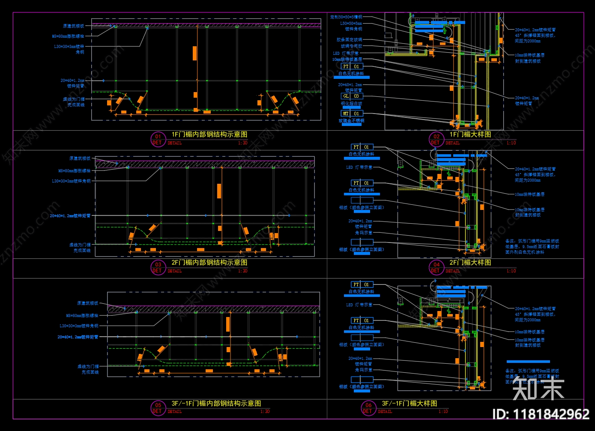Click L30*30*3mm镀锌角钢 in the 2F structure drawing
Viewport: 595px width, 431px height.
[x=71, y=181]
